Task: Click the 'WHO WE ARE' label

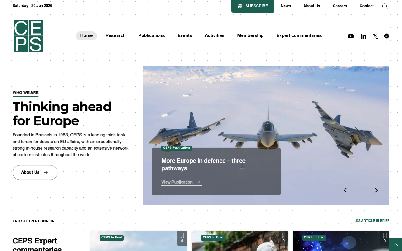Action: coord(25,93)
